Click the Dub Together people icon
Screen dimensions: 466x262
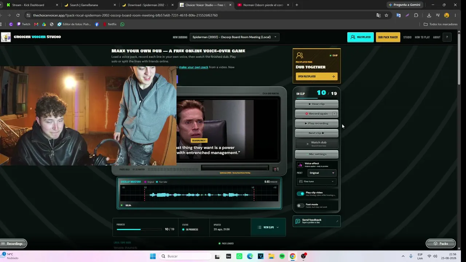(x=300, y=55)
